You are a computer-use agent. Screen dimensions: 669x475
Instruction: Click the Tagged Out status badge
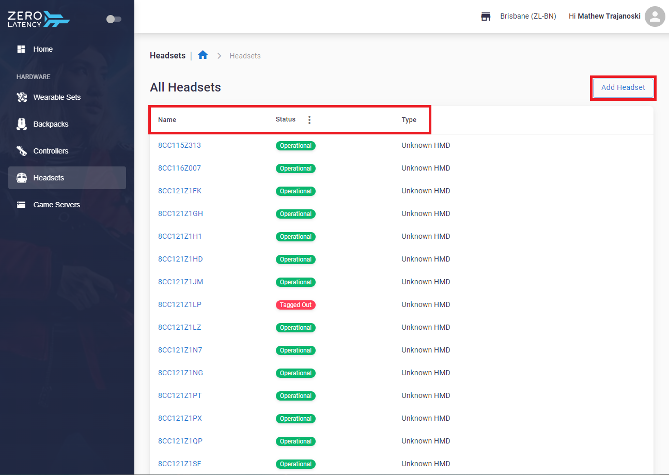coord(295,305)
